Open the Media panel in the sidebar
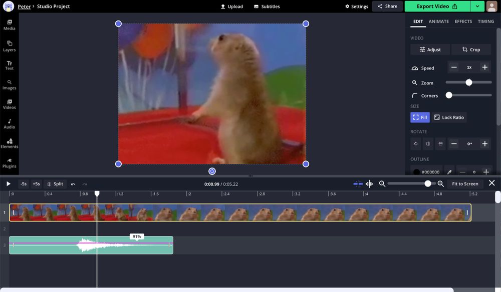Image resolution: width=501 pixels, height=292 pixels. pos(9,25)
